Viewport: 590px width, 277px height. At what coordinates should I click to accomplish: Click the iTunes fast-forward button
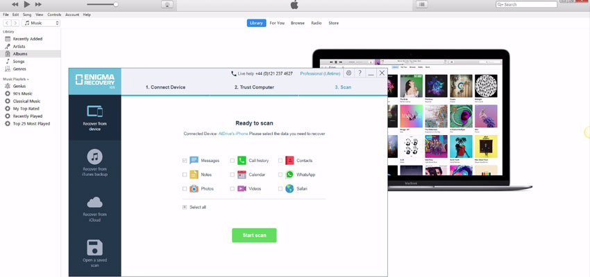(38, 5)
